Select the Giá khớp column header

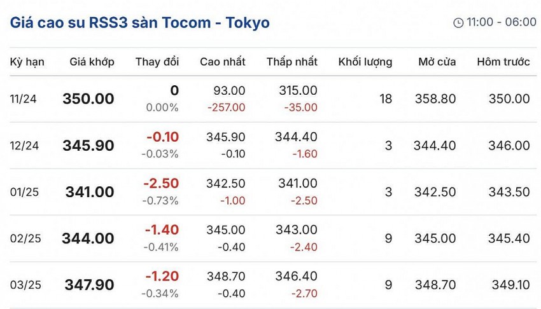pyautogui.click(x=92, y=62)
